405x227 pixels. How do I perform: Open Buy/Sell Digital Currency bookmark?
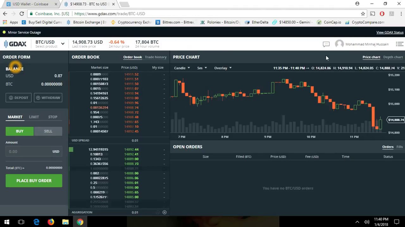tap(42, 22)
